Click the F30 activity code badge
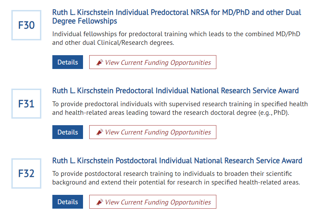 click(x=26, y=25)
